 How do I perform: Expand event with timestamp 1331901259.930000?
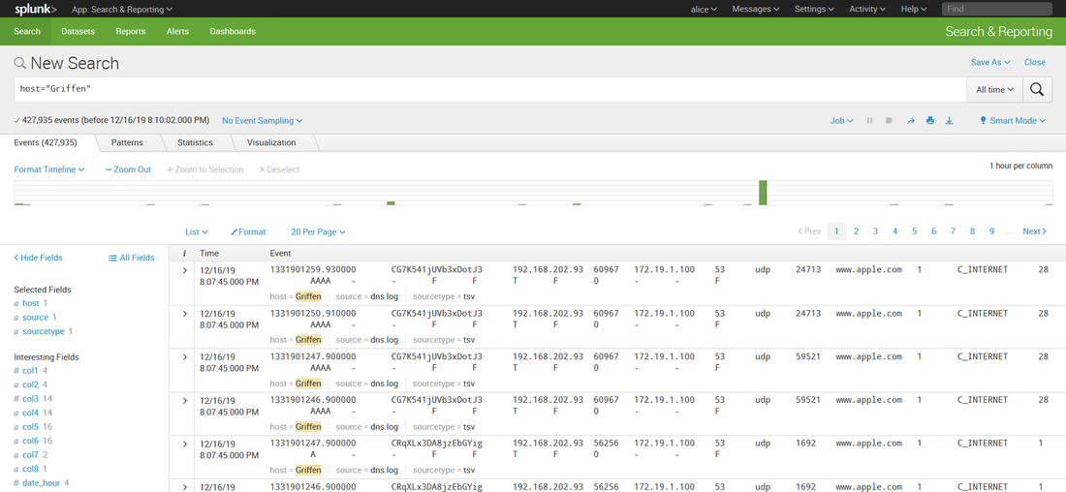click(x=184, y=271)
